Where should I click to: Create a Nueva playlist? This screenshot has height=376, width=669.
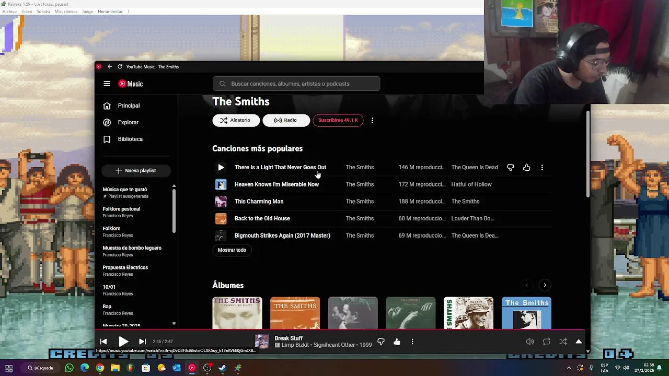tap(135, 171)
